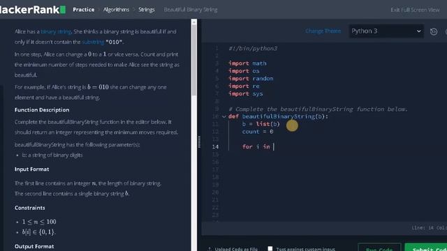Click line number 14 in gutter
This screenshot has width=447, height=251.
215,147
